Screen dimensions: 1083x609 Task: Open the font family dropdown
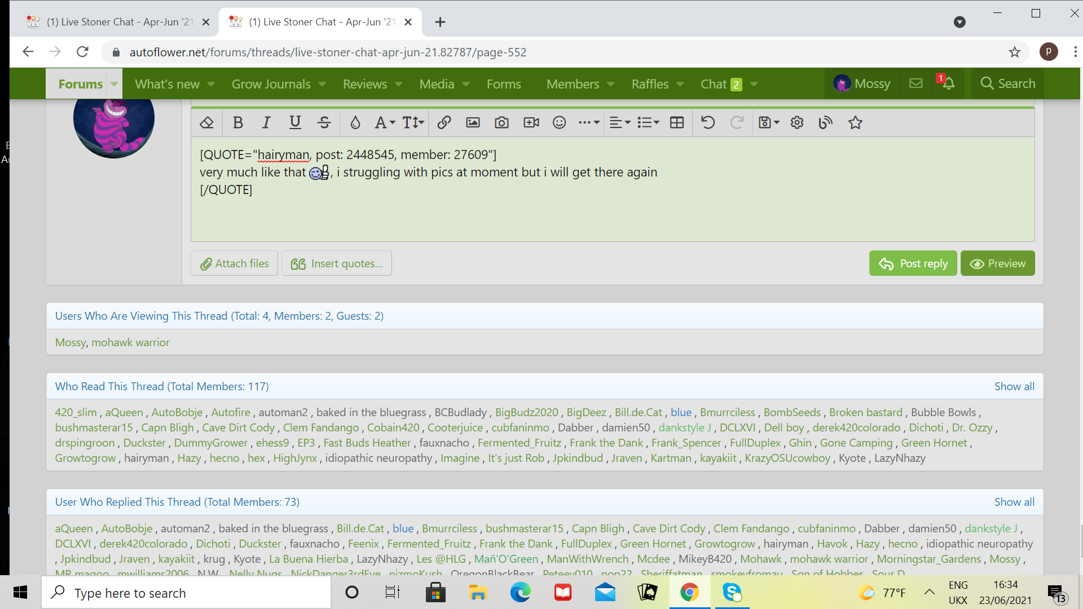click(385, 122)
